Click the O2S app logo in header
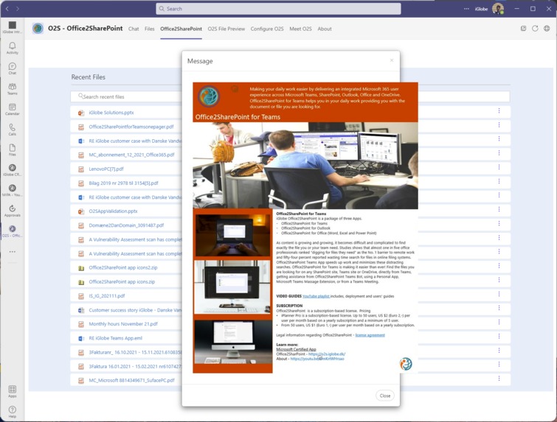The height and width of the screenshot is (422, 557). tap(38, 28)
